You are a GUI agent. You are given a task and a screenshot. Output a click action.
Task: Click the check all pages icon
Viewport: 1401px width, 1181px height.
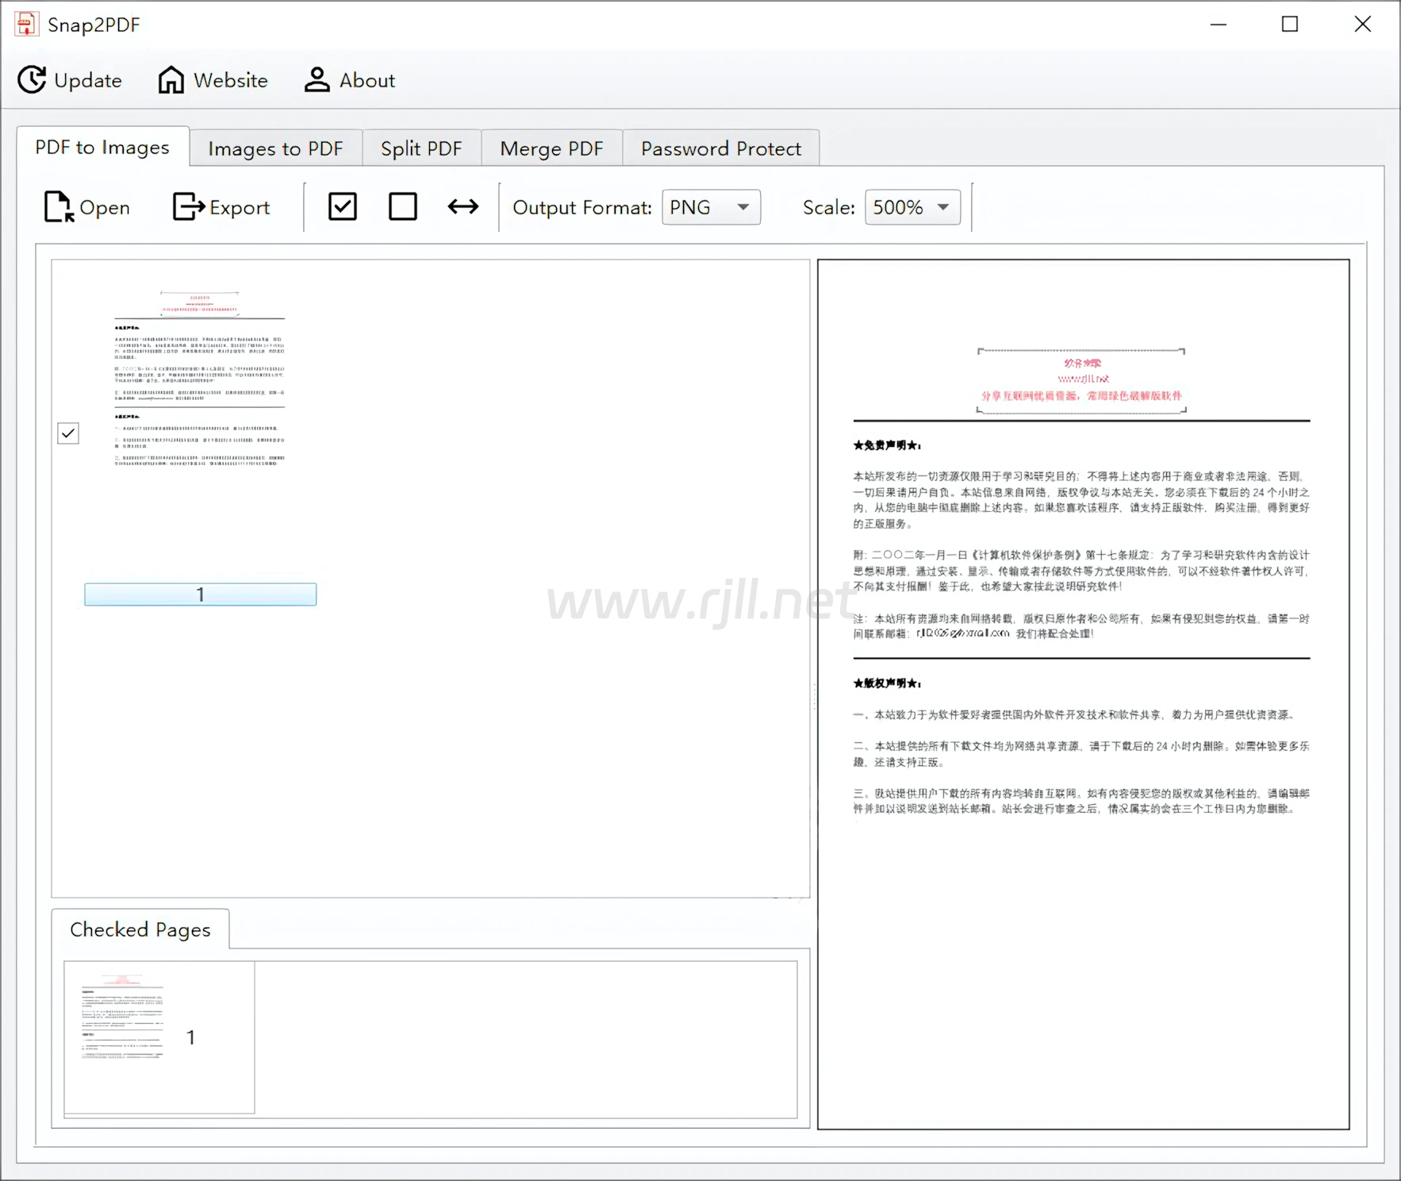343,207
